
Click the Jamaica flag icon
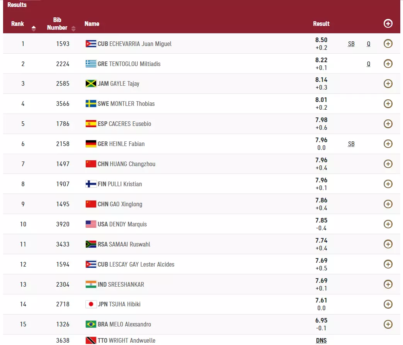pyautogui.click(x=91, y=84)
